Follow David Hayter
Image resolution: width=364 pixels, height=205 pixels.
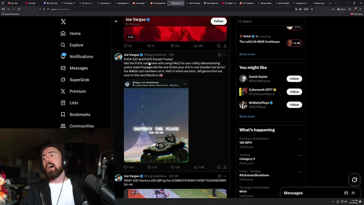coord(294,79)
